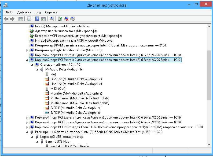213x157 pixels.
Task: Toggle the console tree pane icon
Action: (x=21, y=19)
